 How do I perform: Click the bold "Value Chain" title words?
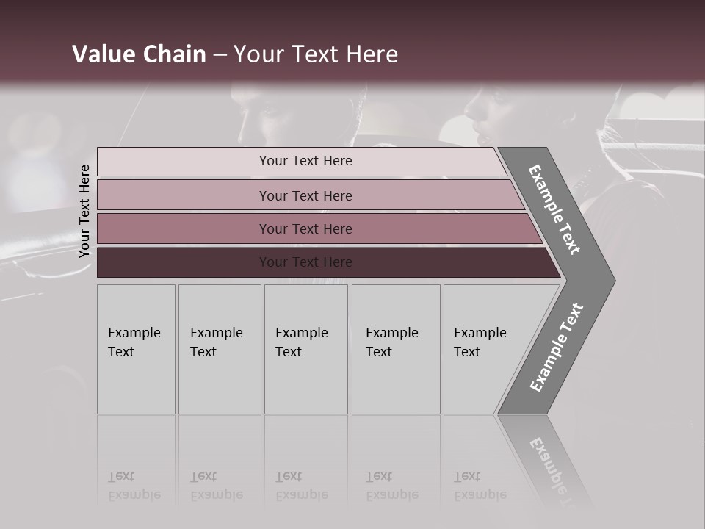139,54
